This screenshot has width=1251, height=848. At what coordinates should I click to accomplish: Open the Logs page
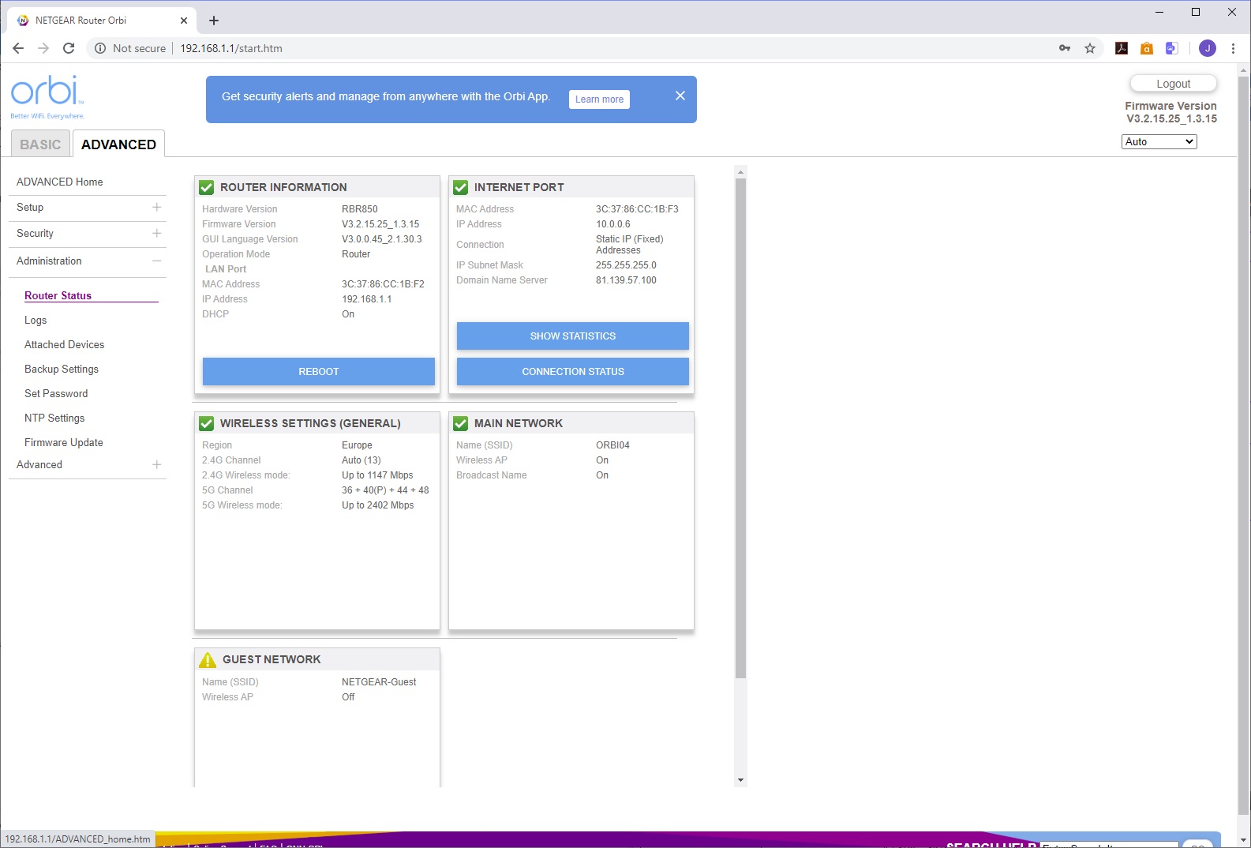[x=36, y=320]
